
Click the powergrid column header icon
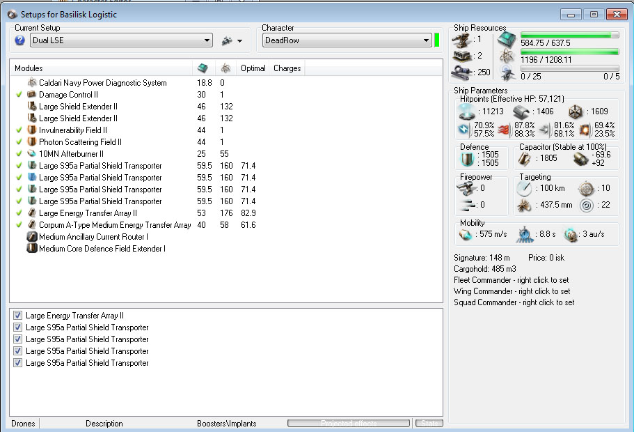coord(225,68)
